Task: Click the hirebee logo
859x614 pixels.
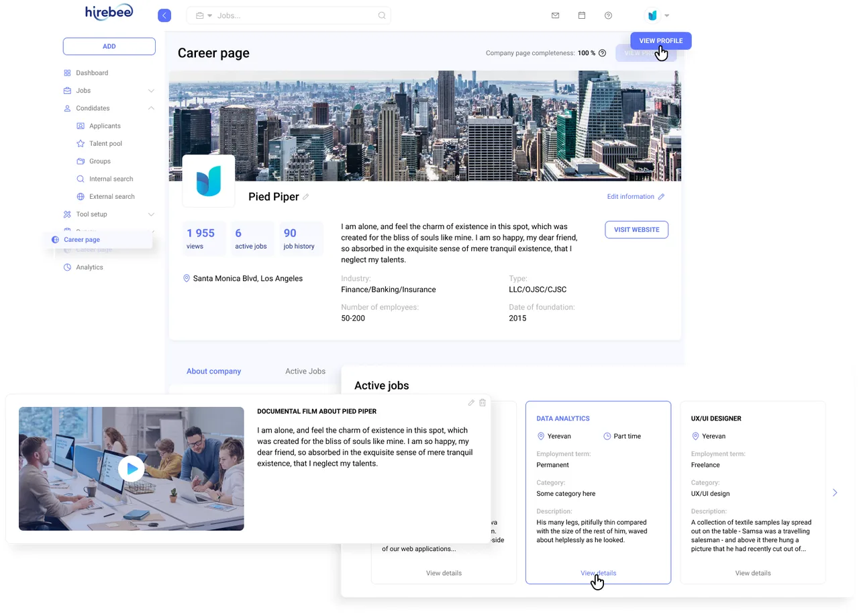Action: coord(109,11)
